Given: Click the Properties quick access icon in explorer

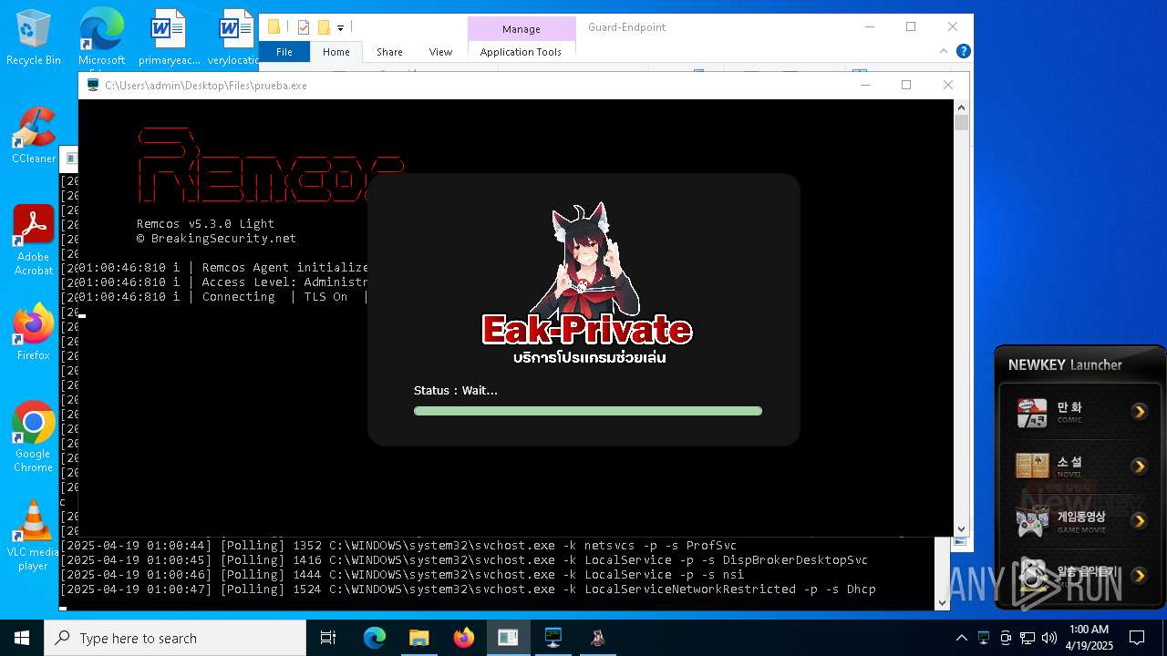Looking at the screenshot, I should click(x=304, y=27).
